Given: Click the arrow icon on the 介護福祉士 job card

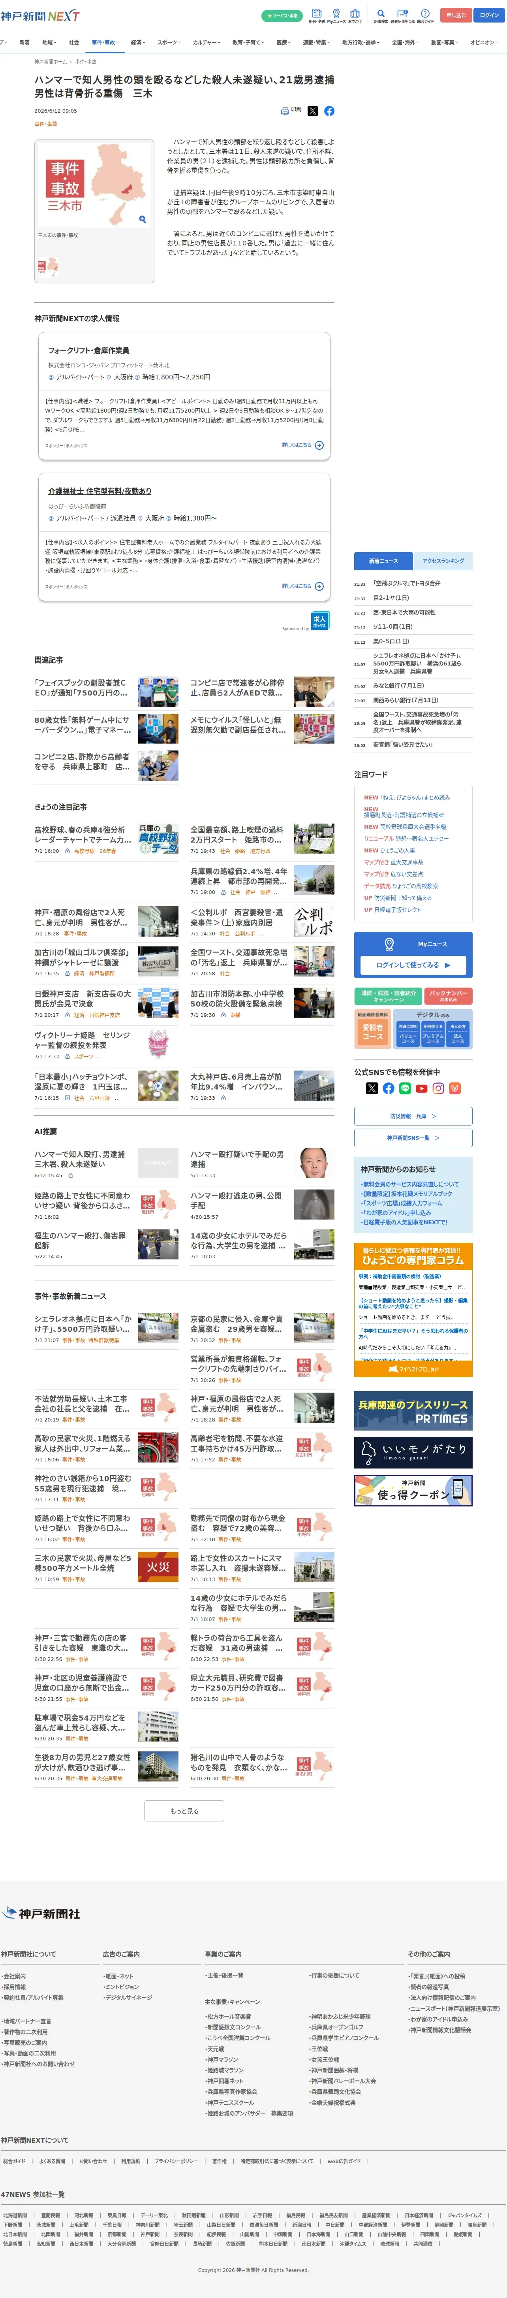Looking at the screenshot, I should (319, 586).
